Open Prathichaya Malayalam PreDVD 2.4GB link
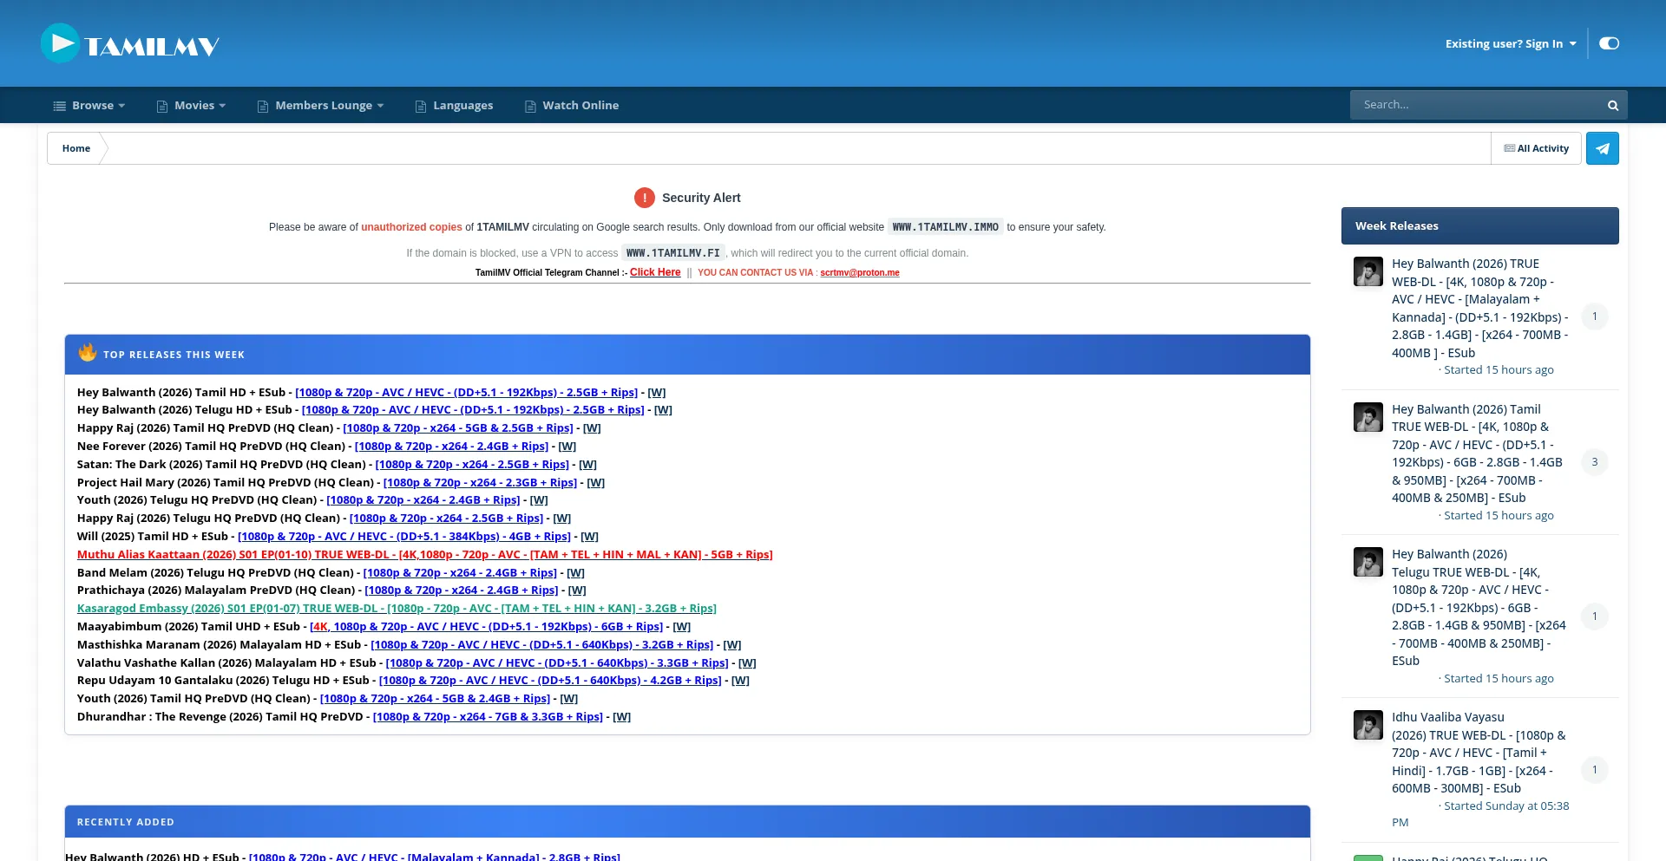1666x861 pixels. [x=462, y=590]
